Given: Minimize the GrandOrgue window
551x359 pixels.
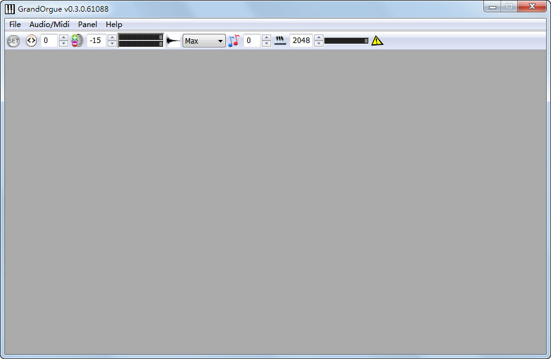Looking at the screenshot, I should click(x=493, y=7).
